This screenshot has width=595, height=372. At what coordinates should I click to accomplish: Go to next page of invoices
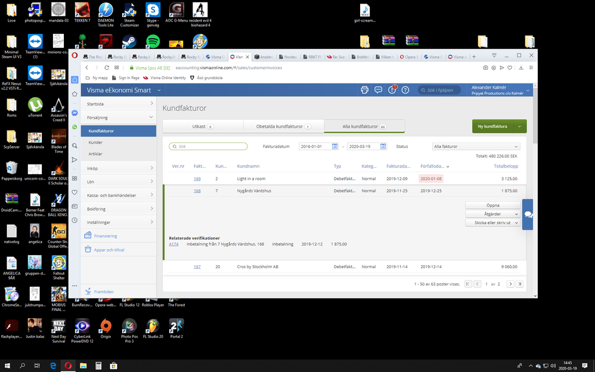click(510, 284)
